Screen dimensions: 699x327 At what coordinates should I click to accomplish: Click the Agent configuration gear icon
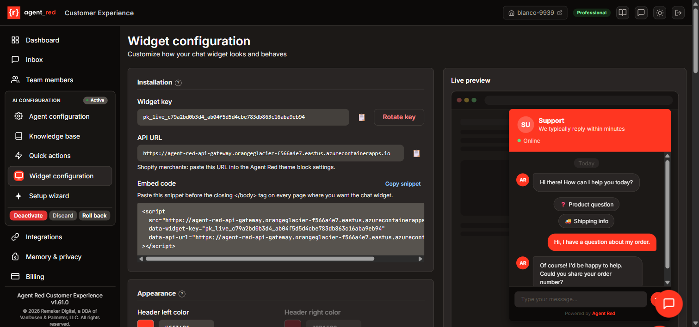point(19,116)
